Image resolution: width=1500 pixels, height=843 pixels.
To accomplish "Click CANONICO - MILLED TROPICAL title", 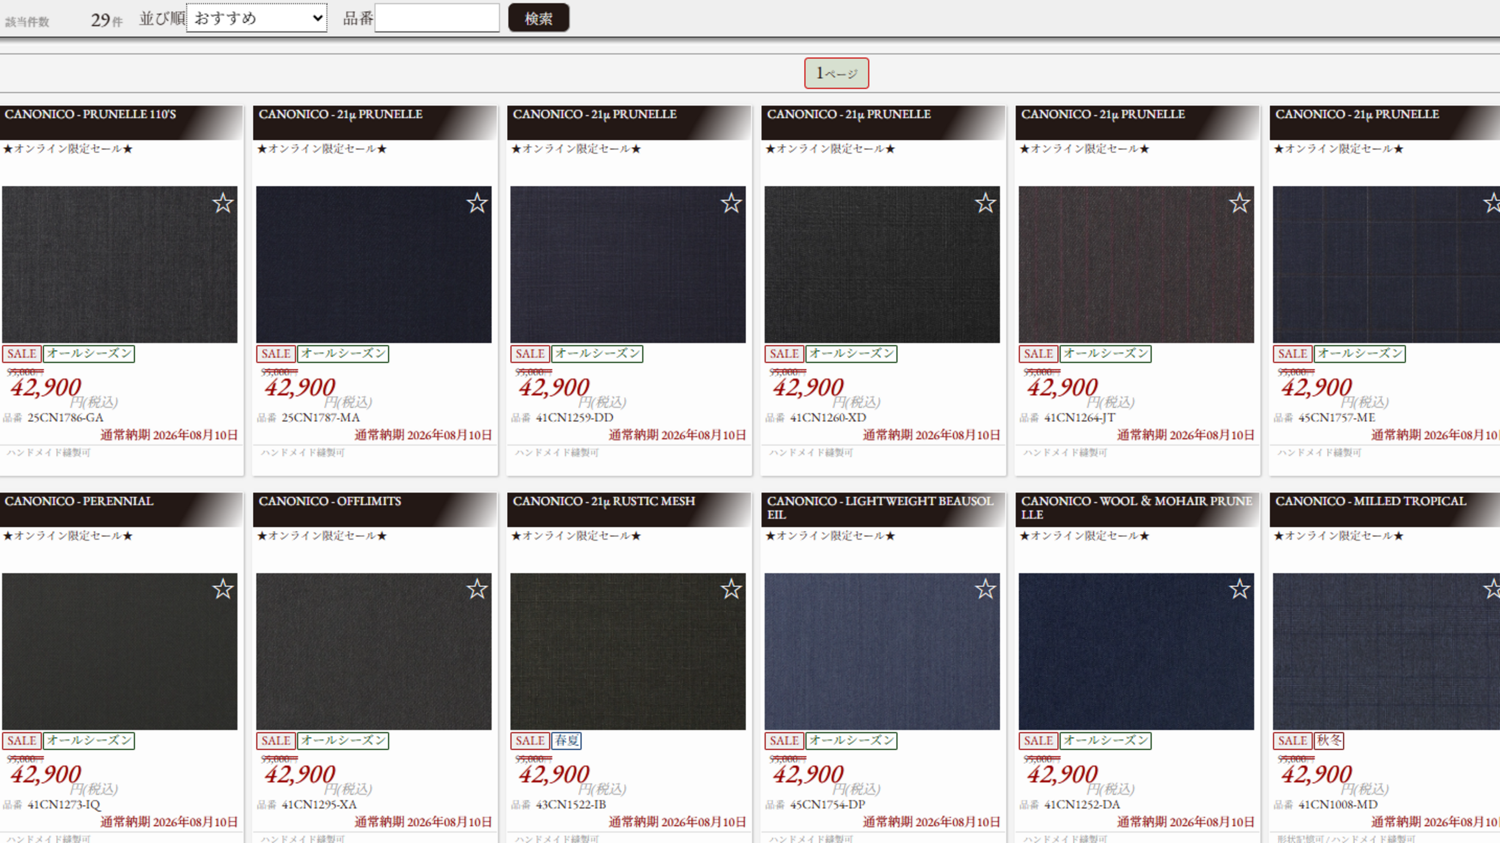I will (1370, 501).
